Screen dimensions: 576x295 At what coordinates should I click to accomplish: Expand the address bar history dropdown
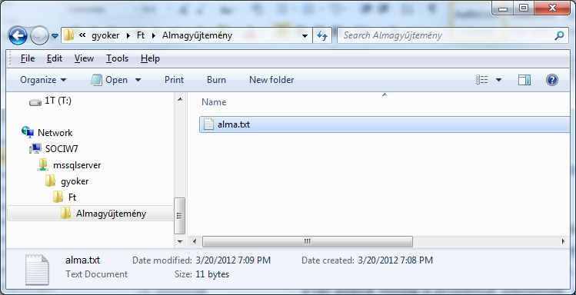click(x=305, y=36)
